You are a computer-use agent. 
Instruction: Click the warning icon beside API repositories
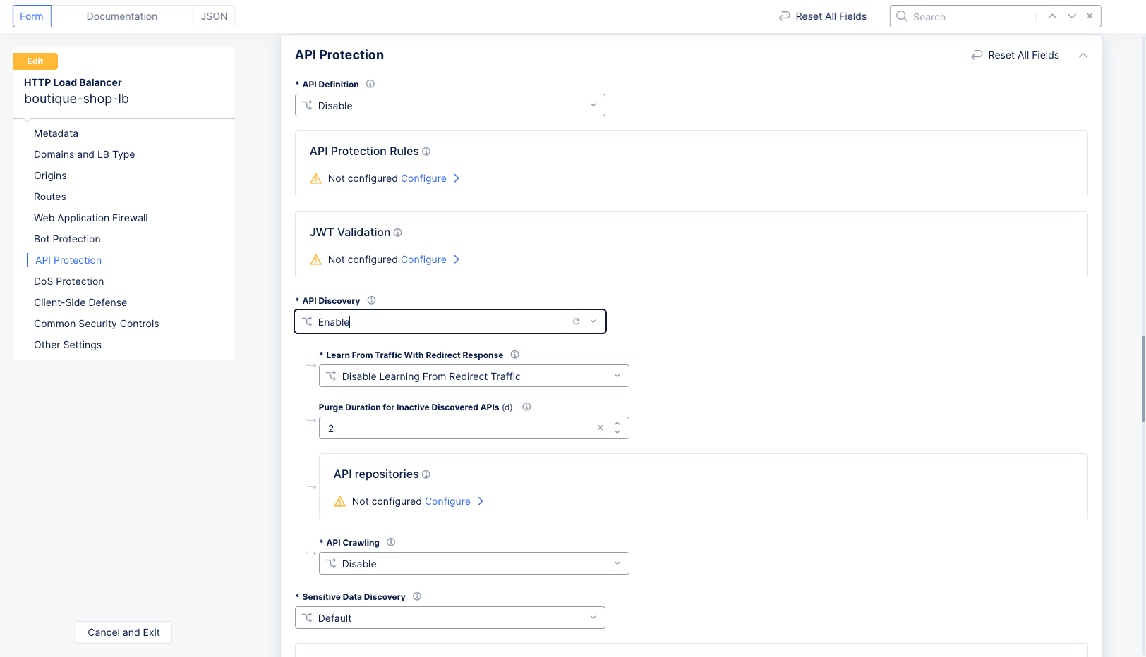coord(339,501)
